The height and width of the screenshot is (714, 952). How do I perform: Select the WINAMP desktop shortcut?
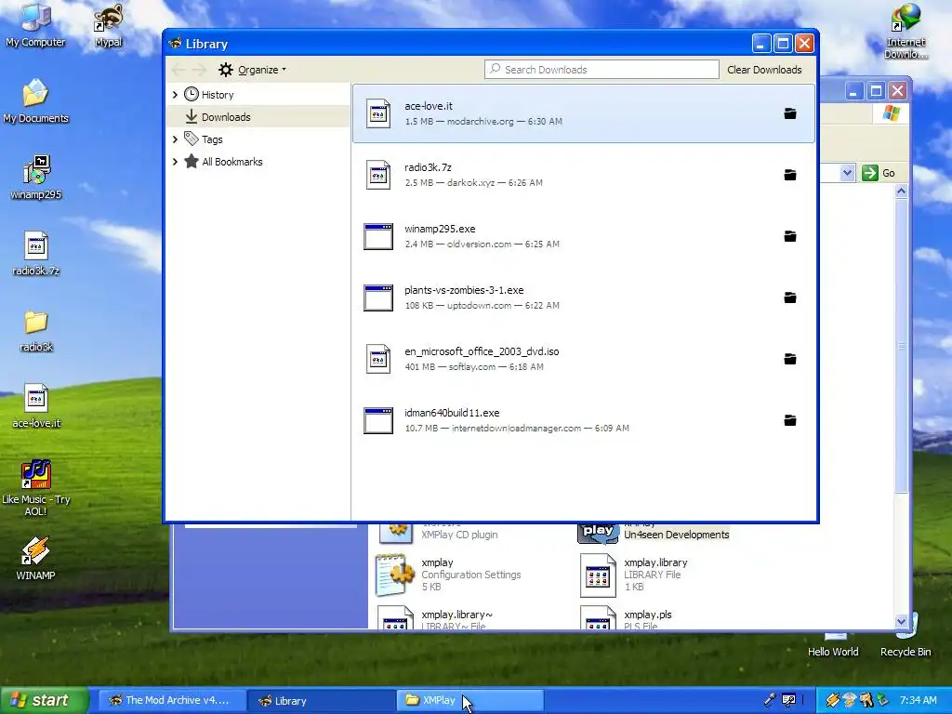point(35,559)
